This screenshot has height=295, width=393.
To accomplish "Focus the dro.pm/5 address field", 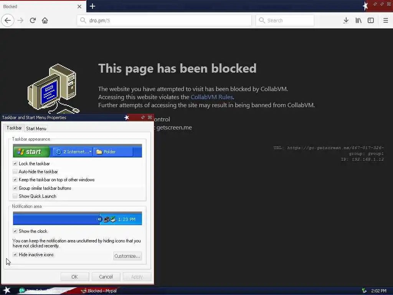I will pyautogui.click(x=164, y=20).
